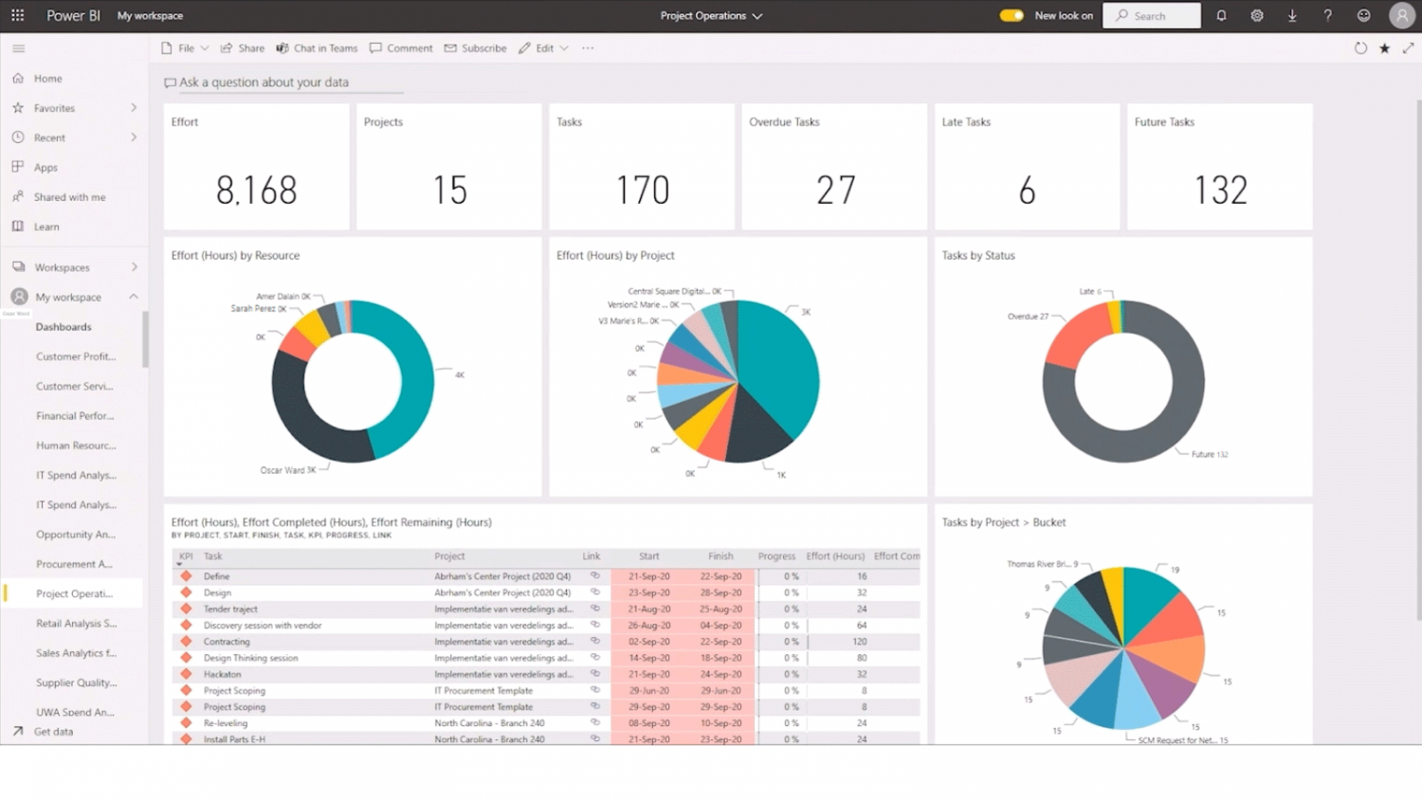This screenshot has height=800, width=1422.
Task: Expand the File menu dropdown
Action: pos(203,47)
